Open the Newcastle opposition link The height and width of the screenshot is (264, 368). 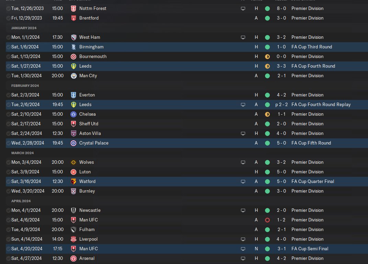tap(90, 210)
